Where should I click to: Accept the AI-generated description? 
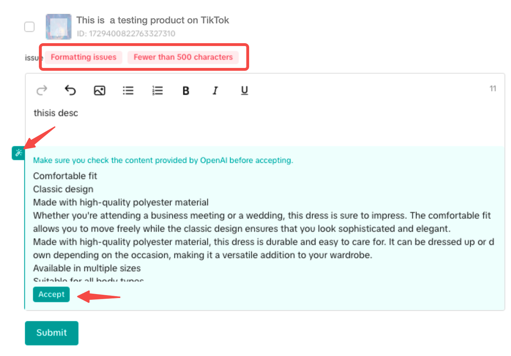[x=51, y=294]
